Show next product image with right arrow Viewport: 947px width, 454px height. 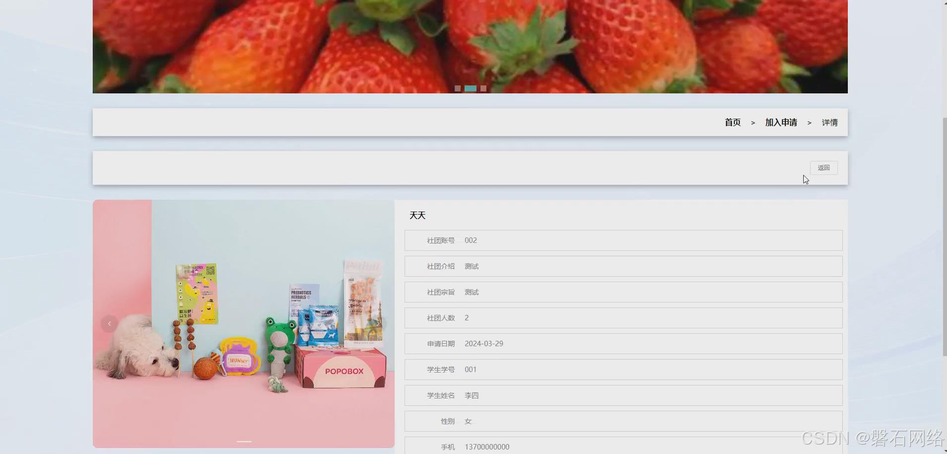pyautogui.click(x=377, y=324)
